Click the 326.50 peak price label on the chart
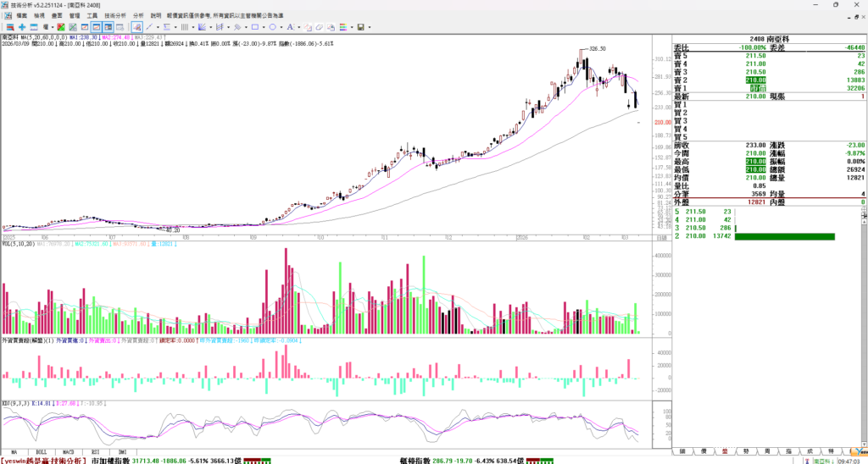The height and width of the screenshot is (464, 868). coord(598,49)
